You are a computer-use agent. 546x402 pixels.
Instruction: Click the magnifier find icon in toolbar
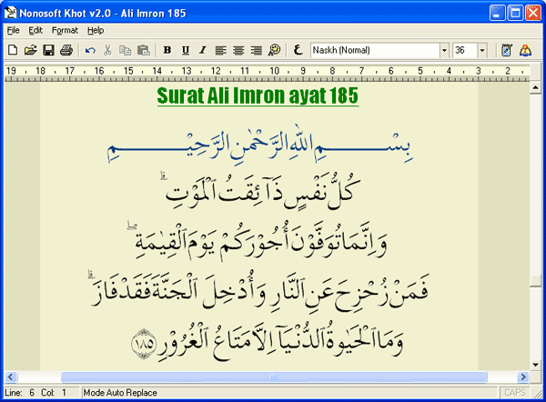pos(275,50)
